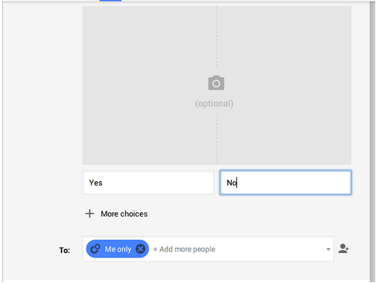Click the right half of the optional photo area
This screenshot has width=376, height=283.
pyautogui.click(x=284, y=86)
